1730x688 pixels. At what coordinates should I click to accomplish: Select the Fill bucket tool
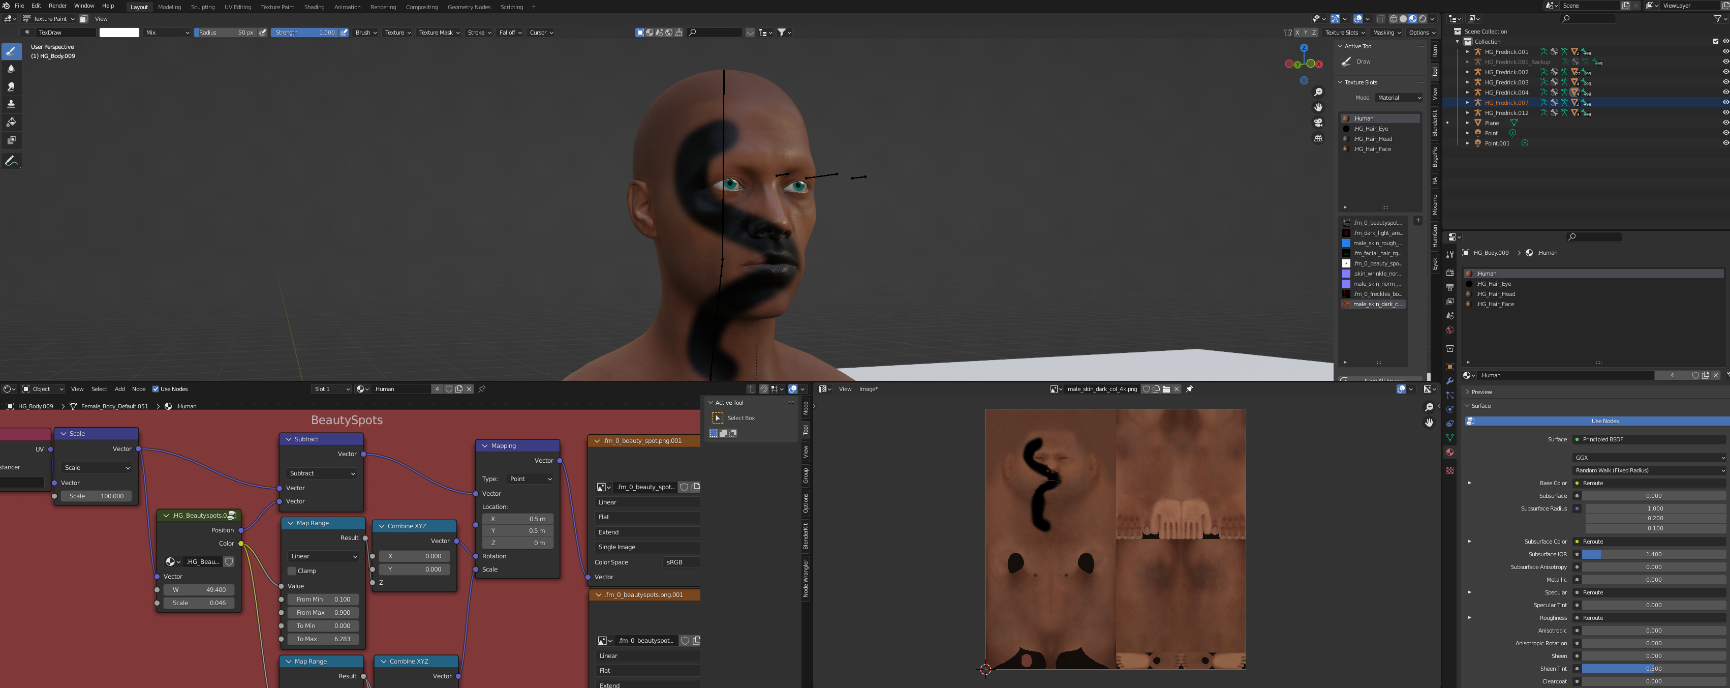[11, 122]
